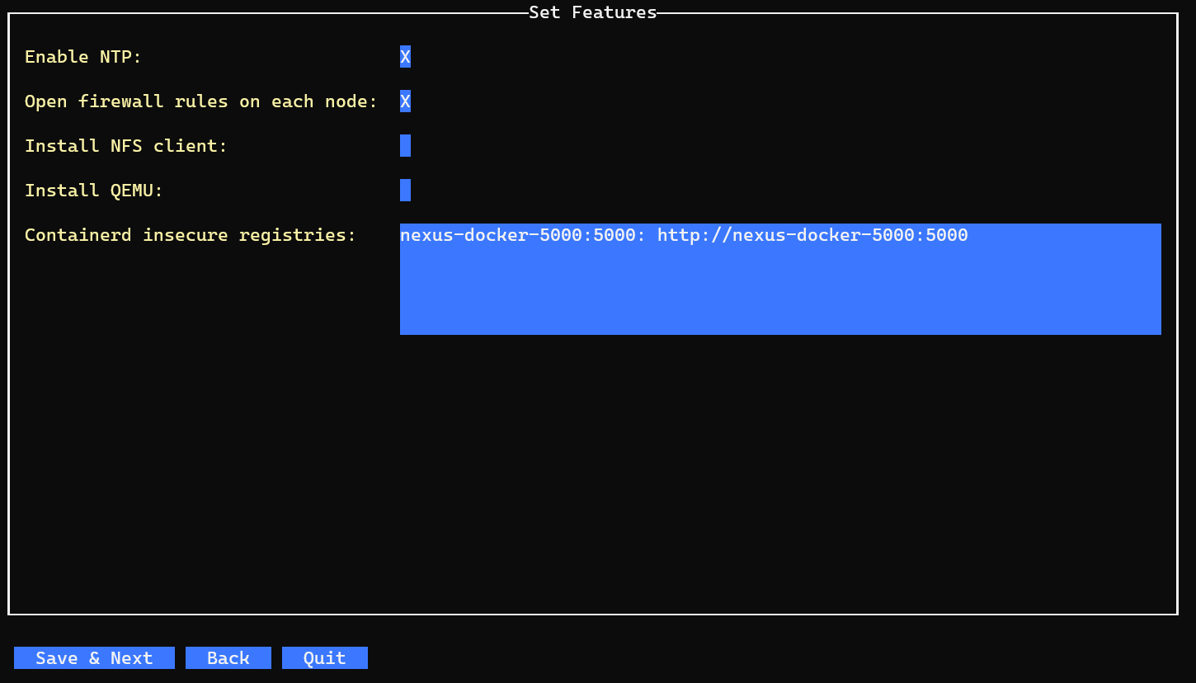The image size is (1196, 683).
Task: Select the Enable NTP label
Action: (83, 57)
